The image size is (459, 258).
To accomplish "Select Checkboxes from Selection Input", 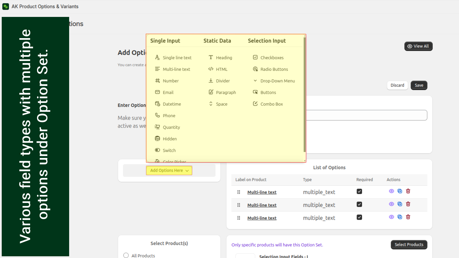I will (x=272, y=58).
